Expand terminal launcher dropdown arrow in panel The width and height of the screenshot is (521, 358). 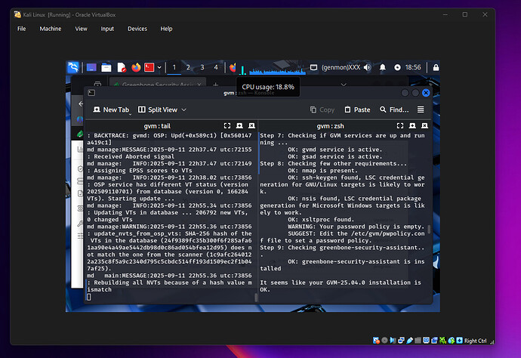pos(159,67)
